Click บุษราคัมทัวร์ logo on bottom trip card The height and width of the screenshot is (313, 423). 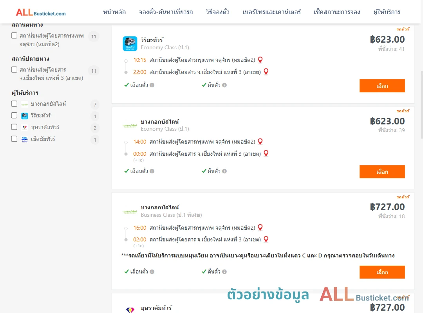coord(130,310)
